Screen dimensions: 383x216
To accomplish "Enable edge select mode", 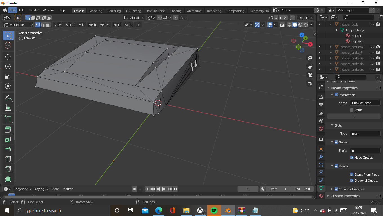I will pos(43,25).
